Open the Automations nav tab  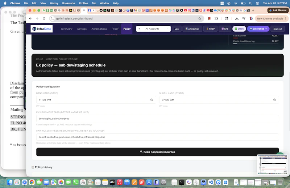[99, 29]
